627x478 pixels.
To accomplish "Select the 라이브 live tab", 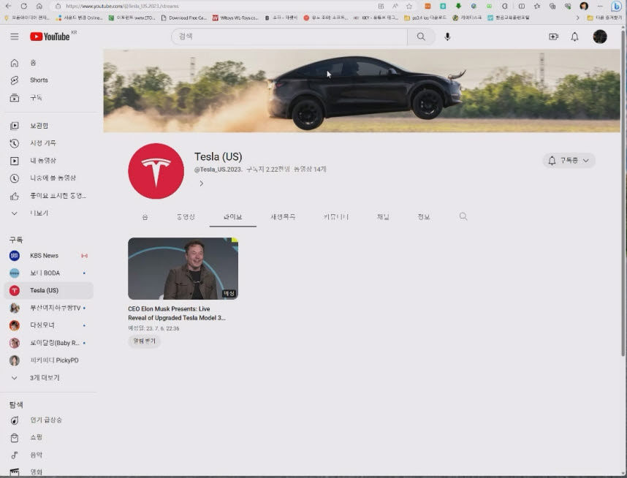I will 232,217.
